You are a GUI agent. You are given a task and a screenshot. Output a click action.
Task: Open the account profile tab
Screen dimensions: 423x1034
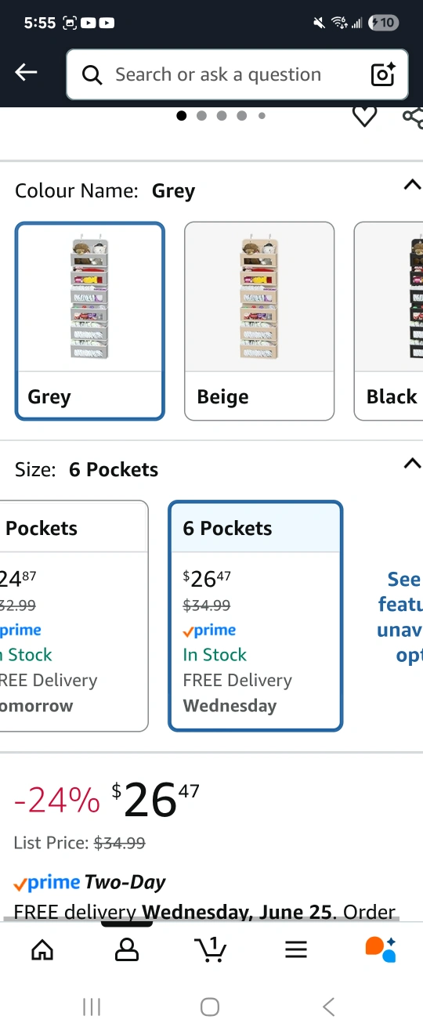tap(126, 949)
